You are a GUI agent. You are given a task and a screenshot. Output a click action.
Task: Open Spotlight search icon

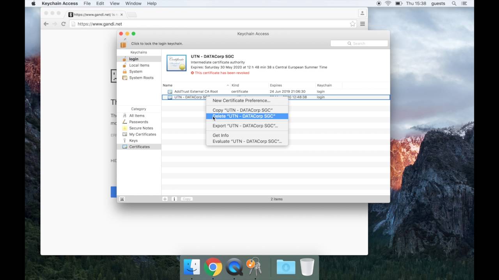tap(454, 3)
